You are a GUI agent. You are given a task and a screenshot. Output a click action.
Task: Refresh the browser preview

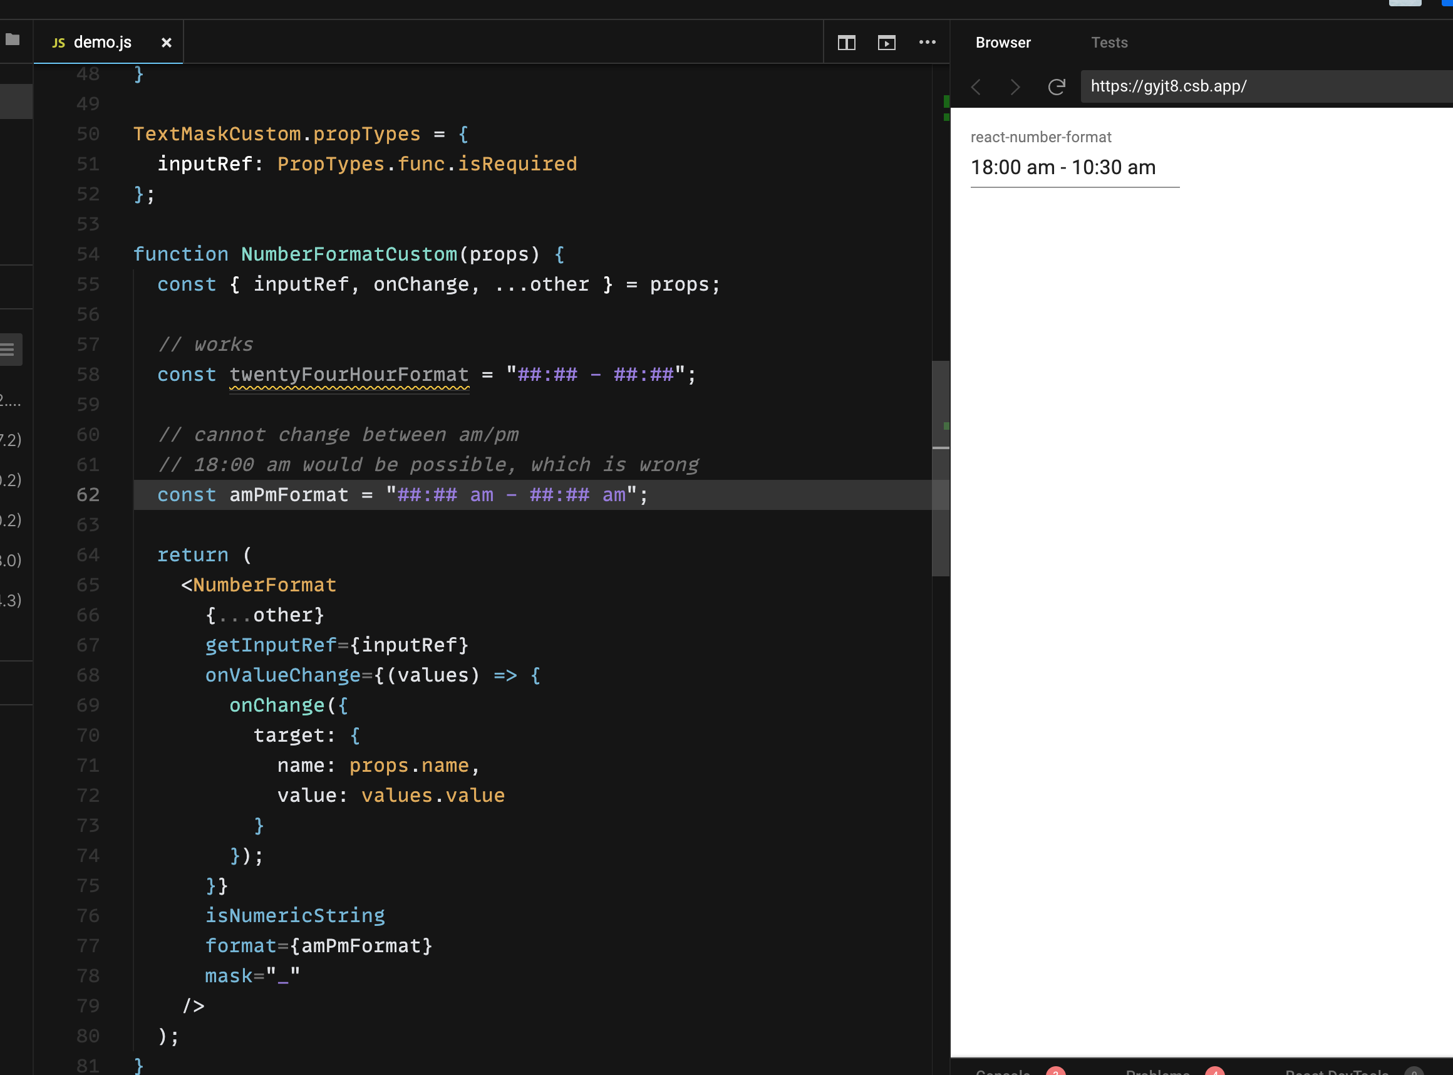[1057, 86]
